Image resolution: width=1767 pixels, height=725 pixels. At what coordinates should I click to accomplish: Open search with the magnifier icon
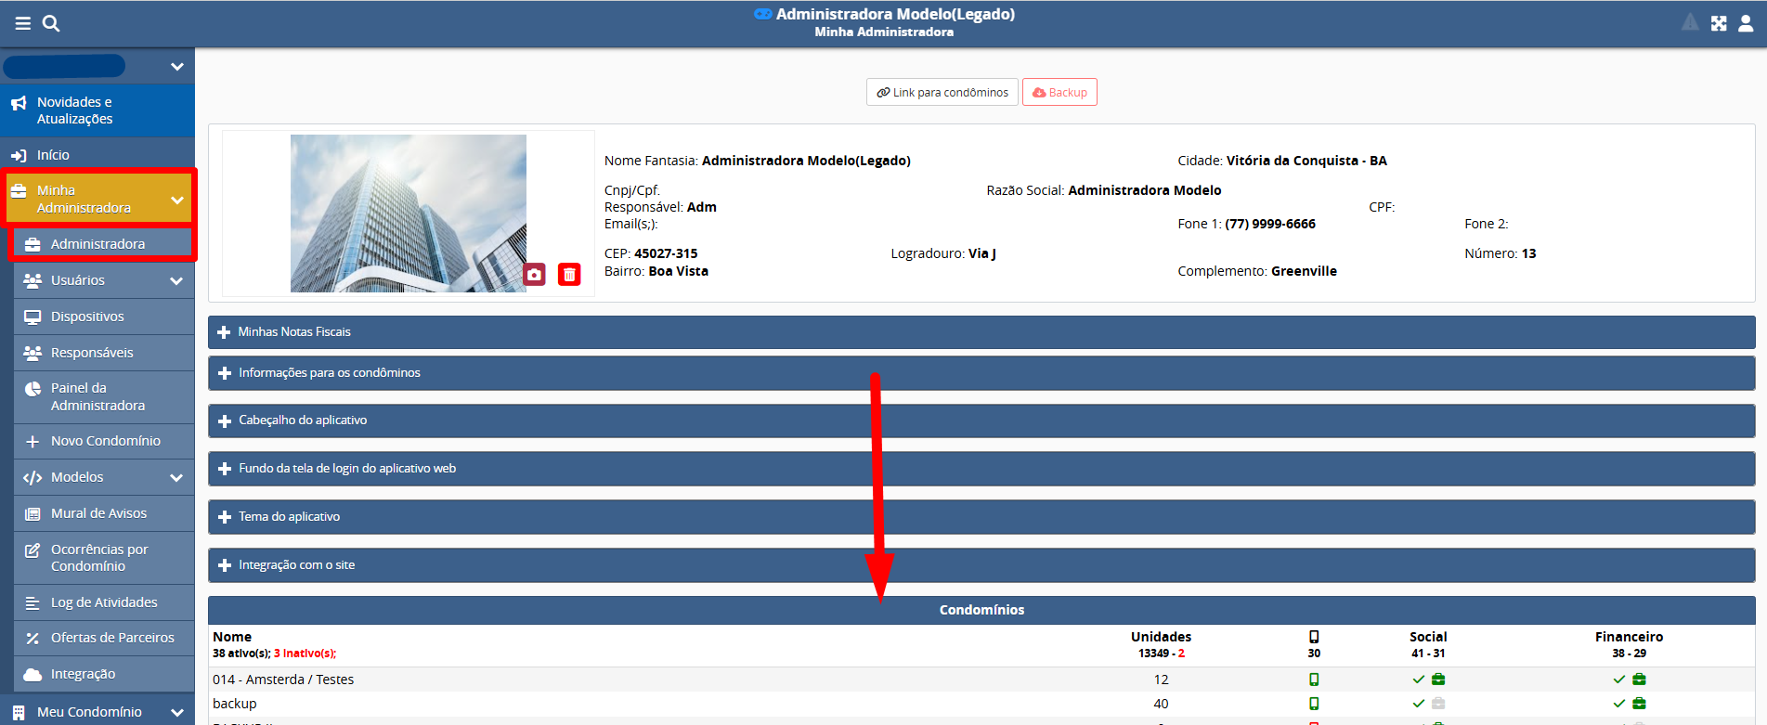coord(51,23)
